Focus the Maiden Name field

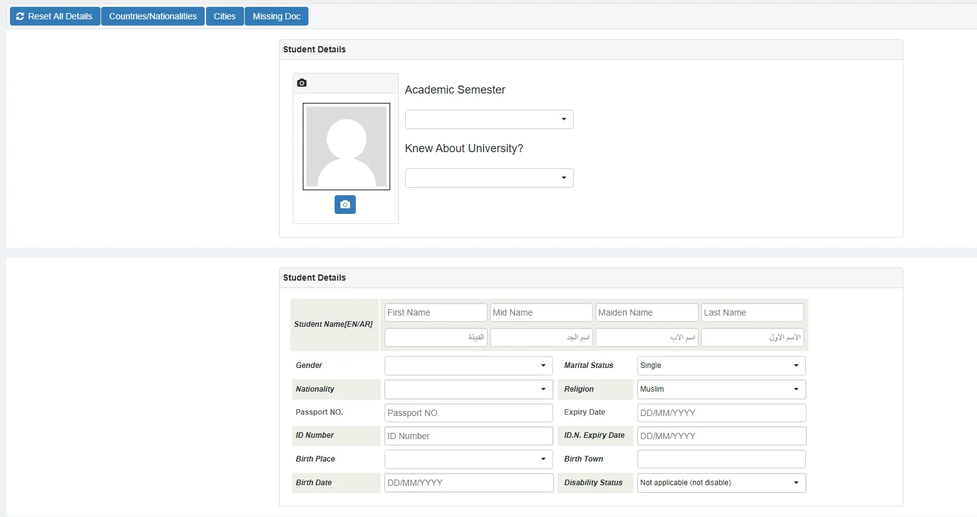[647, 312]
